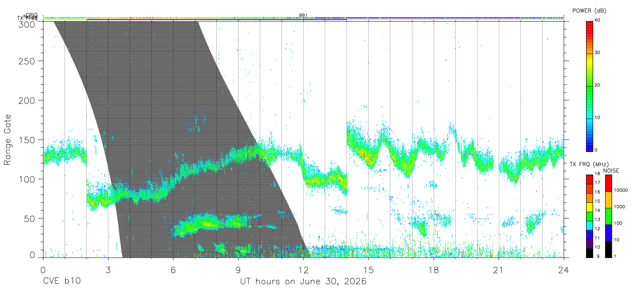
Task: Click the 'POWER (dB)' legend title
Action: [589, 10]
